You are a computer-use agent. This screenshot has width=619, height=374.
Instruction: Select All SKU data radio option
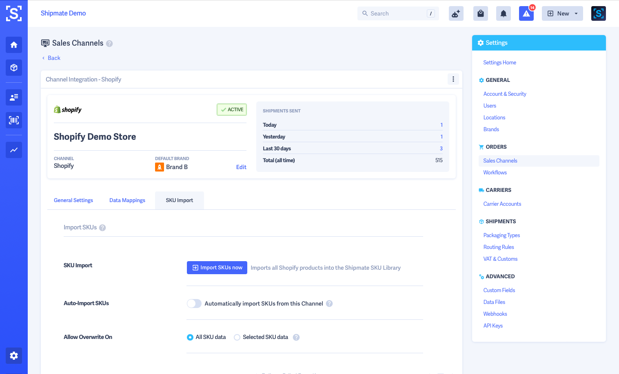point(190,337)
